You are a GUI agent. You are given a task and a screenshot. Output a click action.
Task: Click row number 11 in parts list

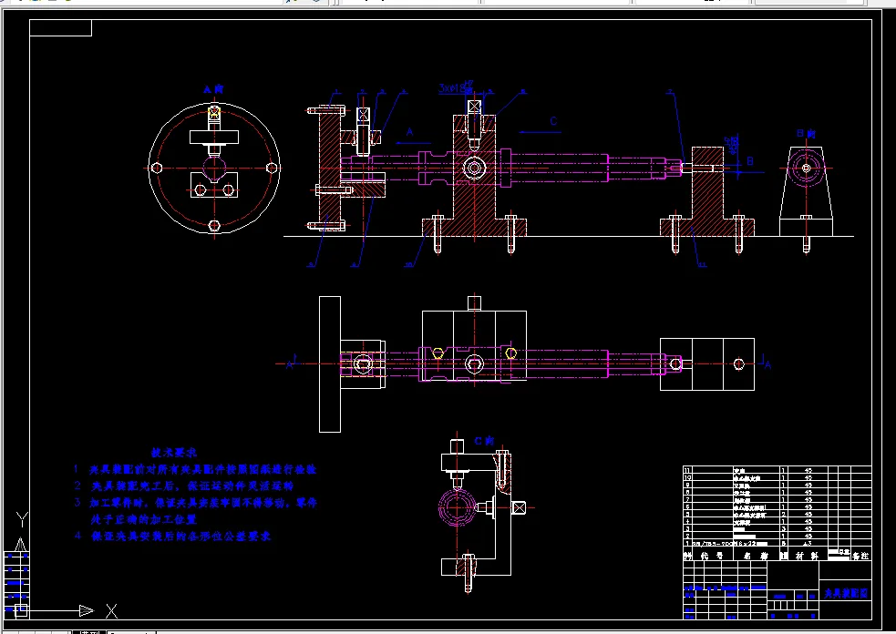pos(687,471)
